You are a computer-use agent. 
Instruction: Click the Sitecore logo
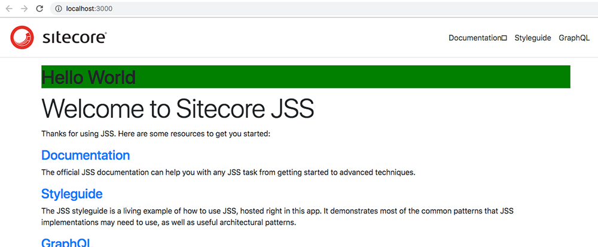(59, 37)
